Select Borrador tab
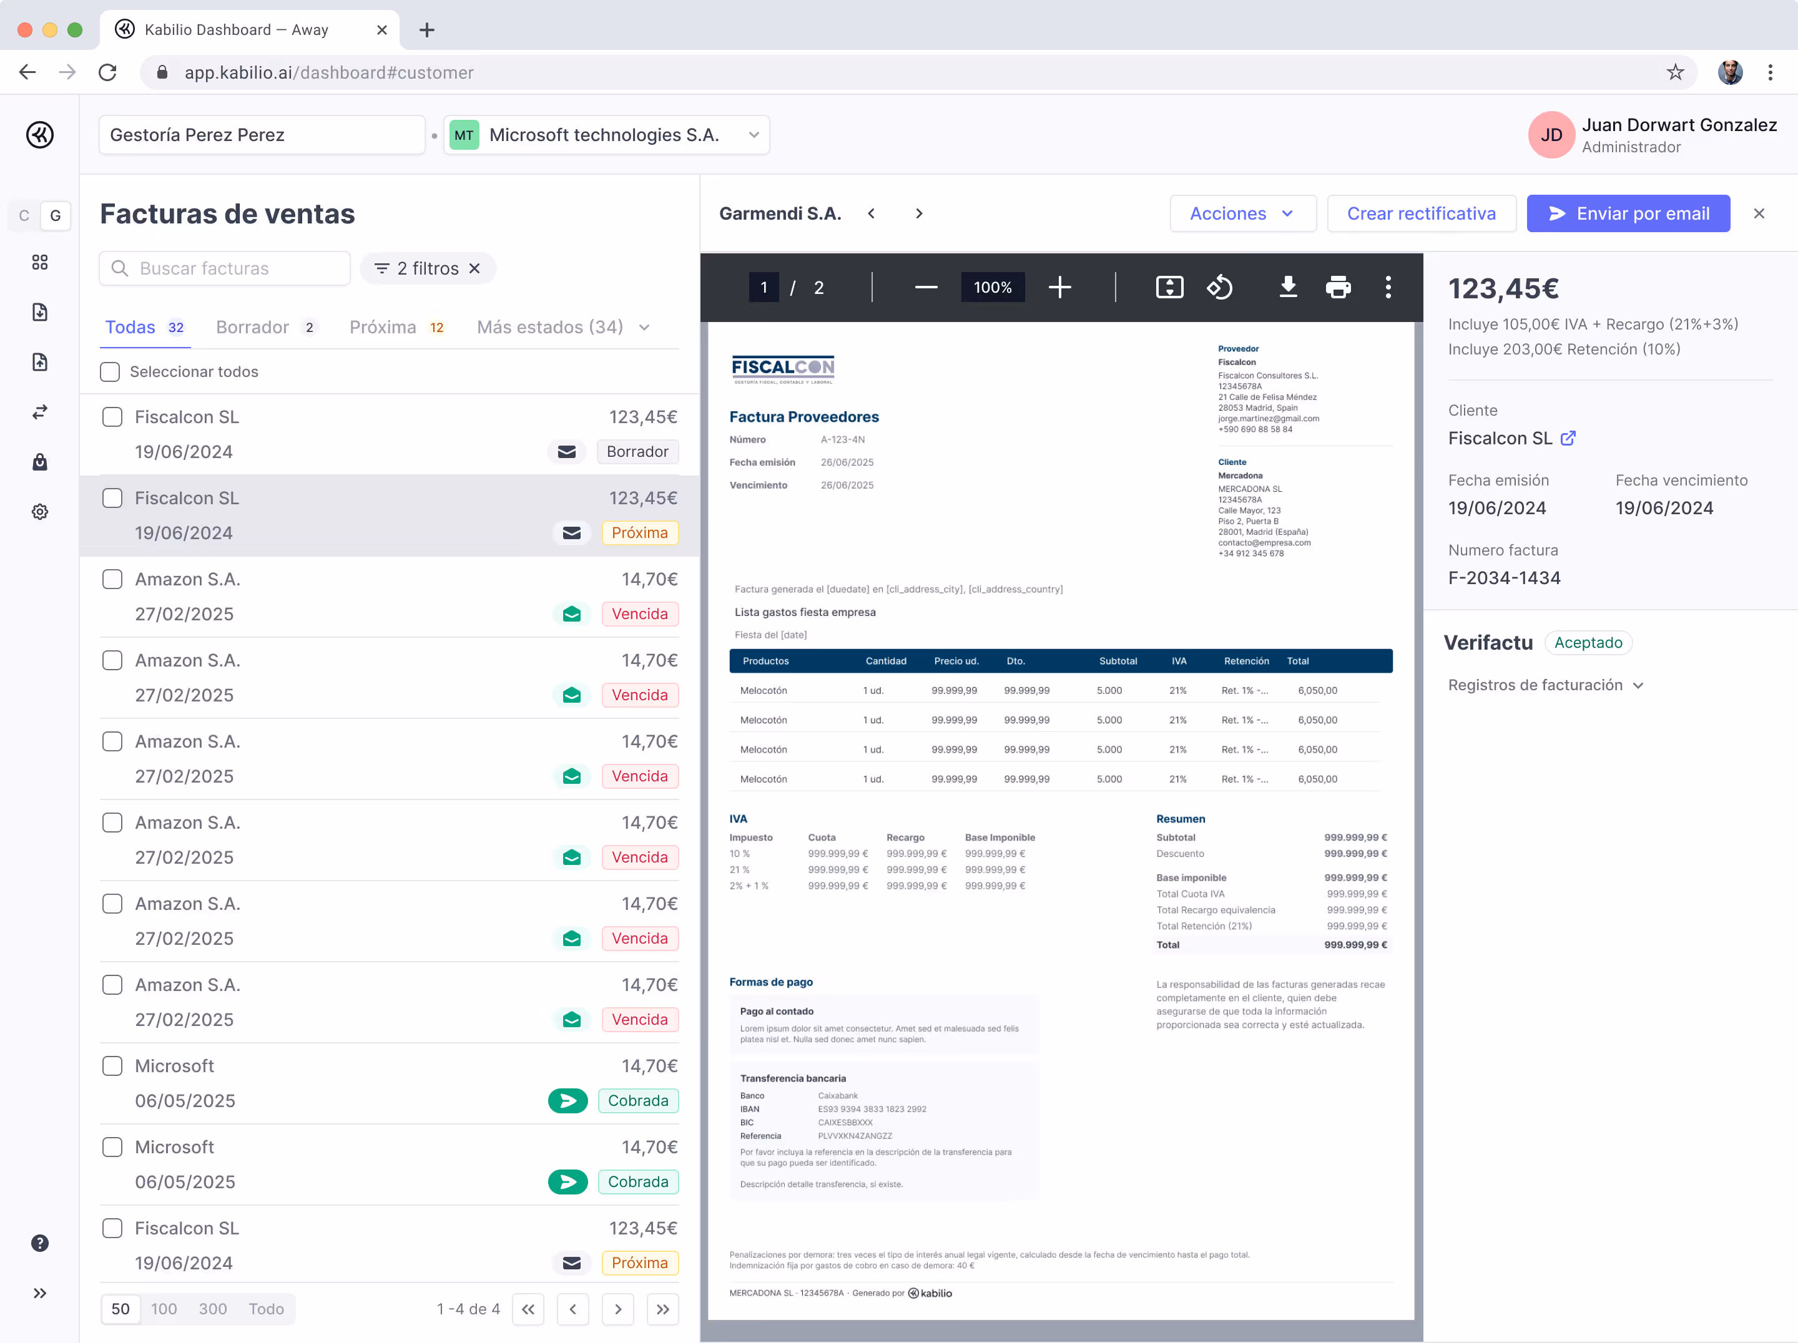The image size is (1798, 1343). coord(267,326)
